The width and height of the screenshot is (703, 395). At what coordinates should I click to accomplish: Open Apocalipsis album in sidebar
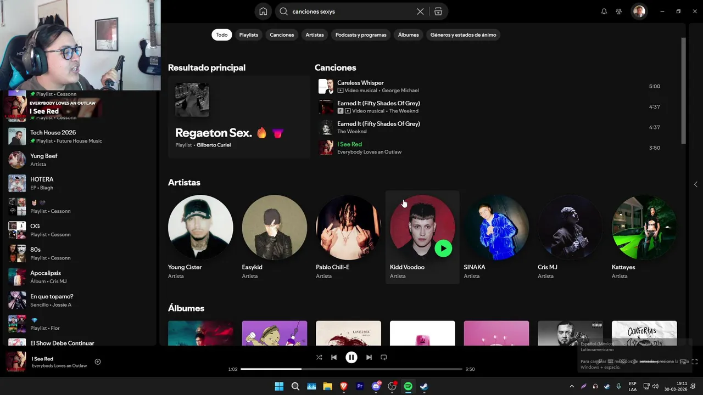80,277
